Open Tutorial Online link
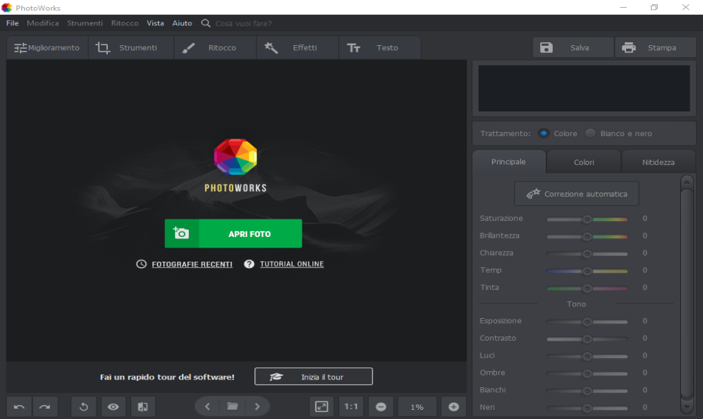The height and width of the screenshot is (419, 703). click(x=292, y=265)
